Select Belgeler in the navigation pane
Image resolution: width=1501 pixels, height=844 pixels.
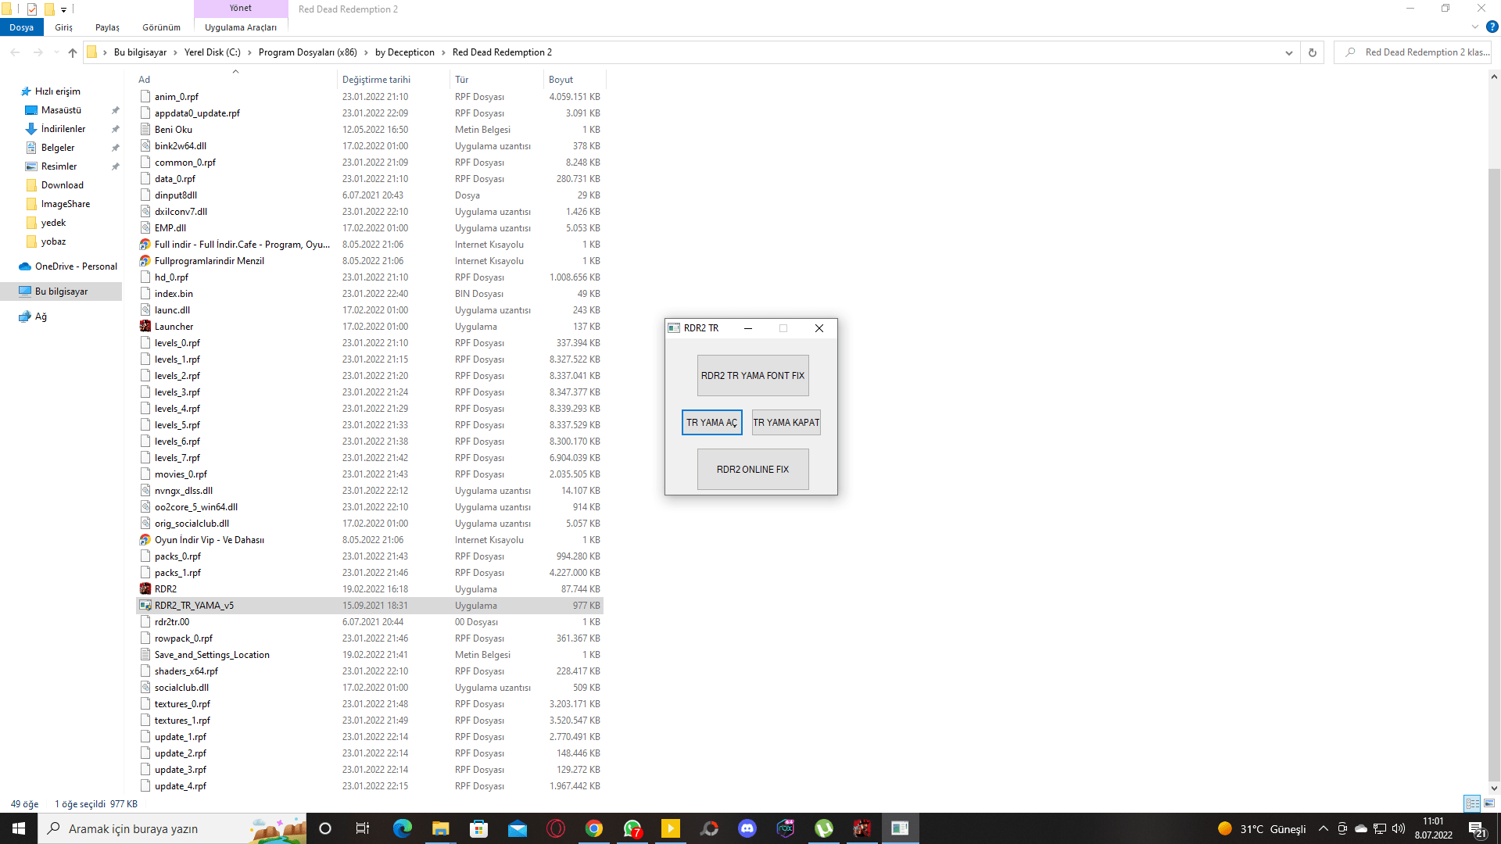(58, 148)
